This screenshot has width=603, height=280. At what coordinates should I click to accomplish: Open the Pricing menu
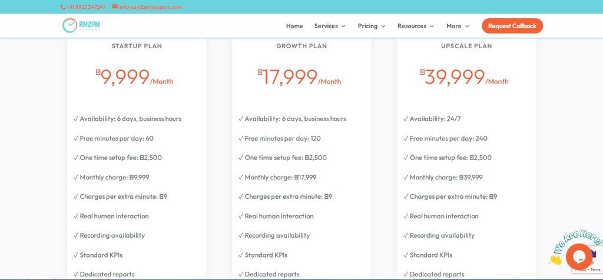pyautogui.click(x=371, y=26)
